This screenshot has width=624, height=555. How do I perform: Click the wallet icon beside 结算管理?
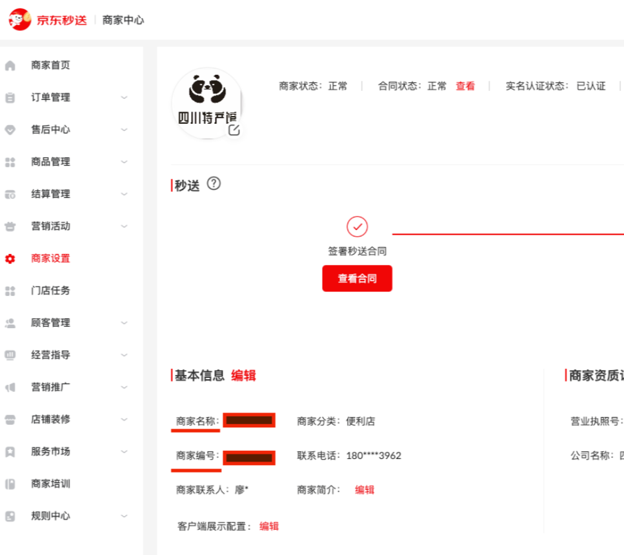(x=10, y=194)
